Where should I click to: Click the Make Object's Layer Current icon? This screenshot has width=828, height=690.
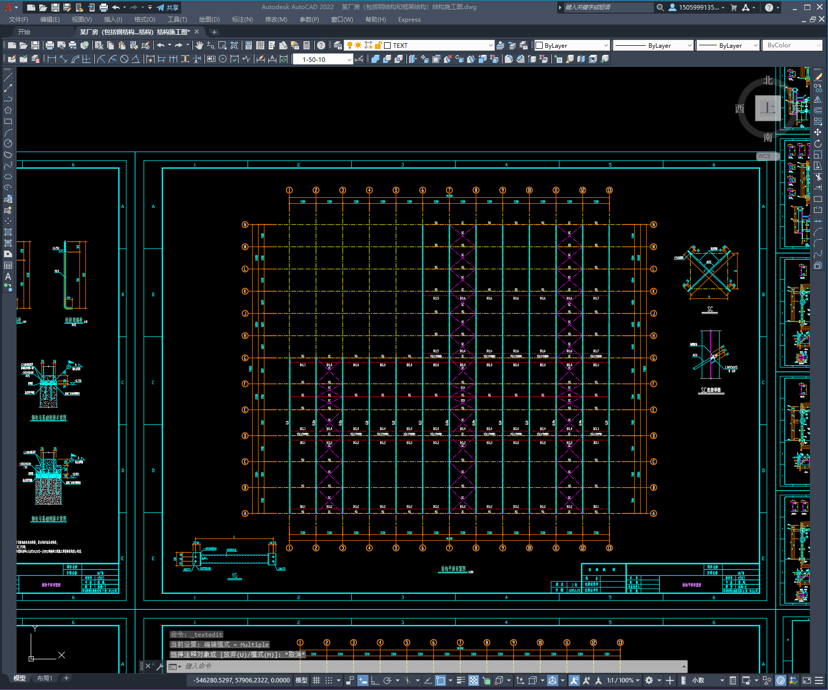500,45
